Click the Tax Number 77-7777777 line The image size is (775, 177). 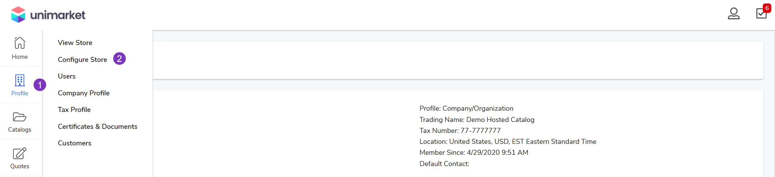pos(460,131)
